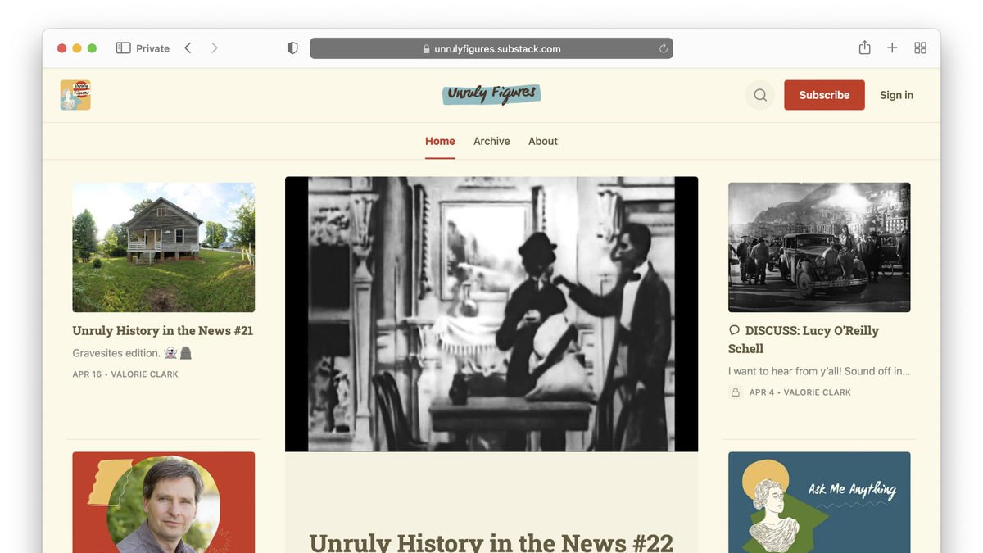983x553 pixels.
Task: Click the Subscribe button
Action: point(824,95)
